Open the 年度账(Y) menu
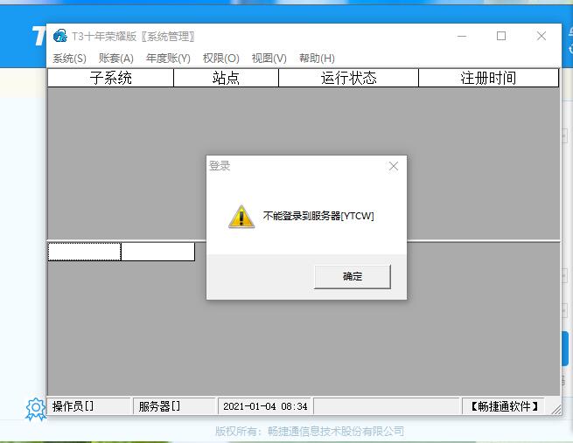The width and height of the screenshot is (573, 443). (x=168, y=59)
